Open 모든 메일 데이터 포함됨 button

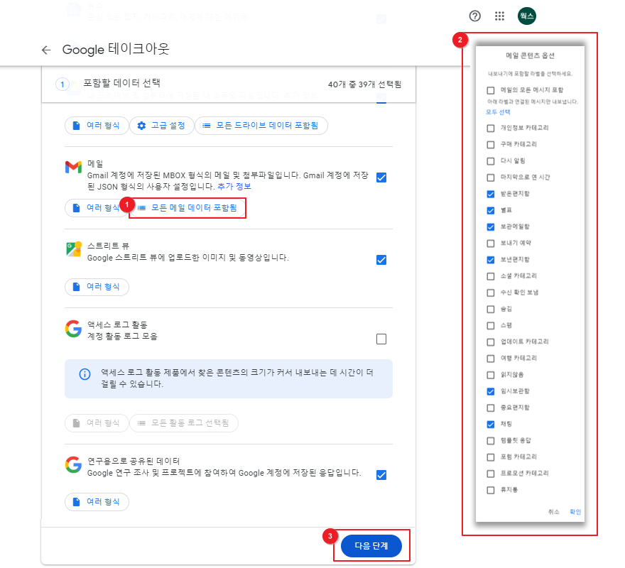point(187,208)
